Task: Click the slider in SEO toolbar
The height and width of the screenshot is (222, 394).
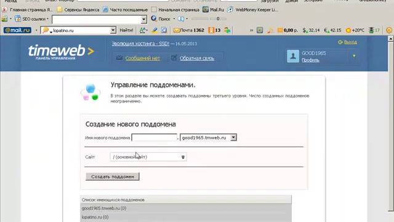Action: coord(209,19)
